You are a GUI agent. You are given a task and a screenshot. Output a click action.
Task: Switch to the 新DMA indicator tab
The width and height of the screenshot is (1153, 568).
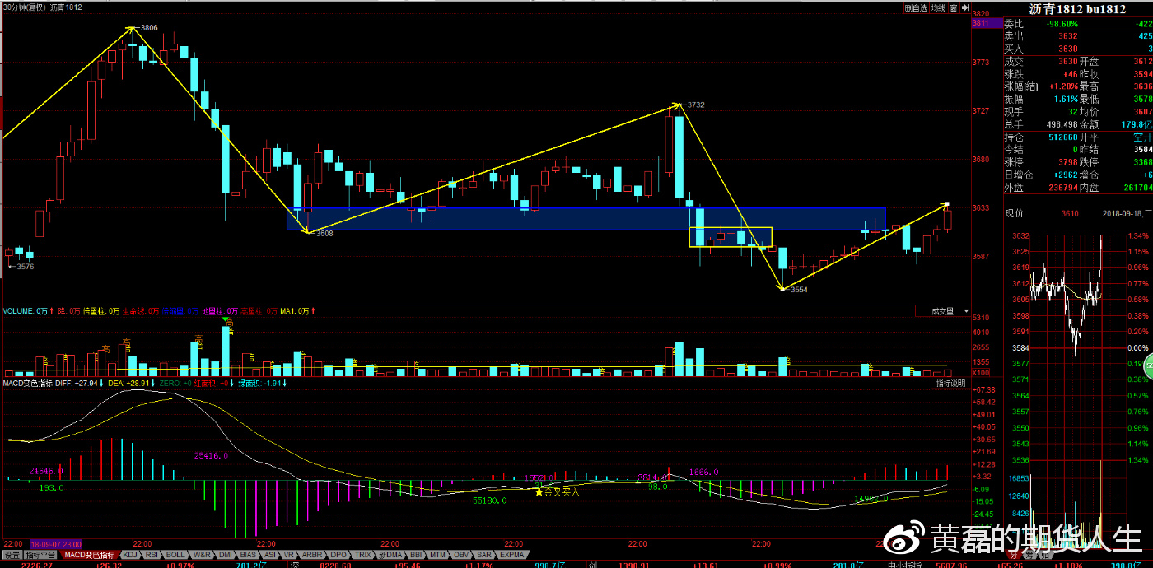[x=390, y=555]
